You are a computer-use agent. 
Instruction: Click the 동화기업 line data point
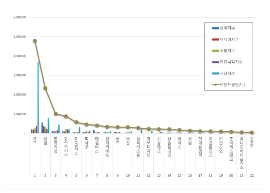coord(56,114)
